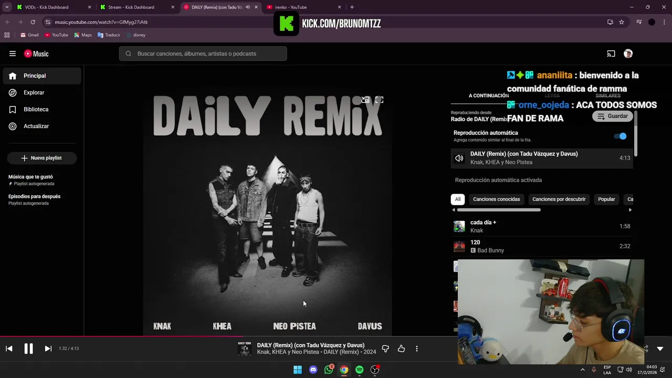Screen dimensions: 672x378
Task: Go back in browser history
Action: 7,22
